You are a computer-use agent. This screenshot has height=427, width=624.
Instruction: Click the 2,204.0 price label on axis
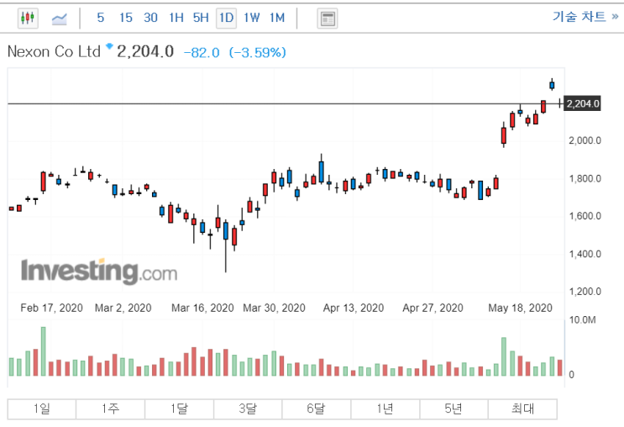pyautogui.click(x=583, y=104)
